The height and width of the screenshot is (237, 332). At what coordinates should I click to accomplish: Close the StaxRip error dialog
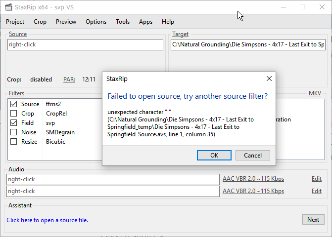(x=269, y=79)
